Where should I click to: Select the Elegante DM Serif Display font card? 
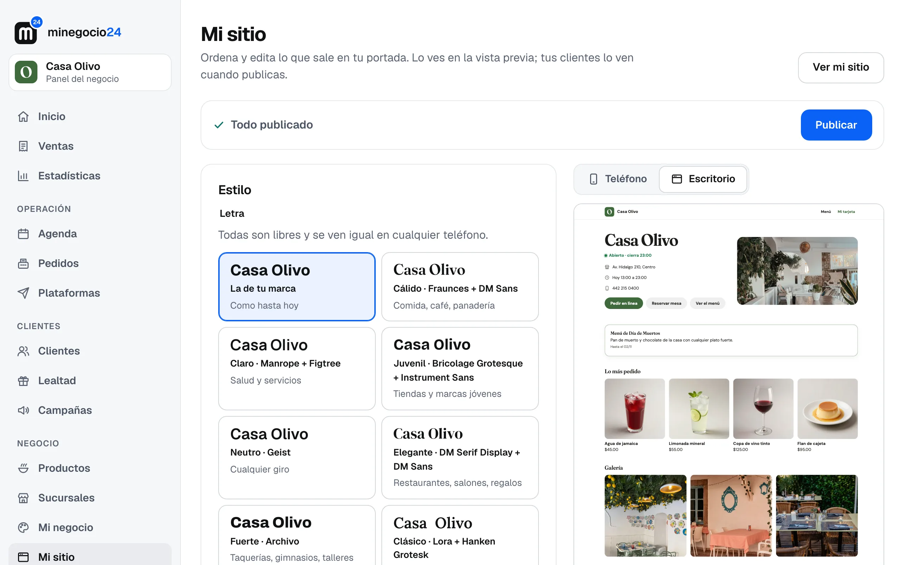pyautogui.click(x=460, y=457)
